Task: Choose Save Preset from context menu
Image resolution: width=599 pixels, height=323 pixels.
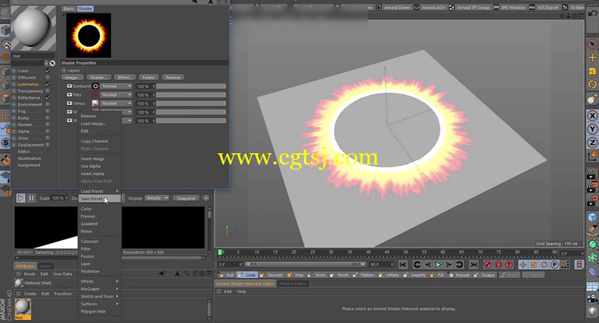Action: pyautogui.click(x=100, y=199)
